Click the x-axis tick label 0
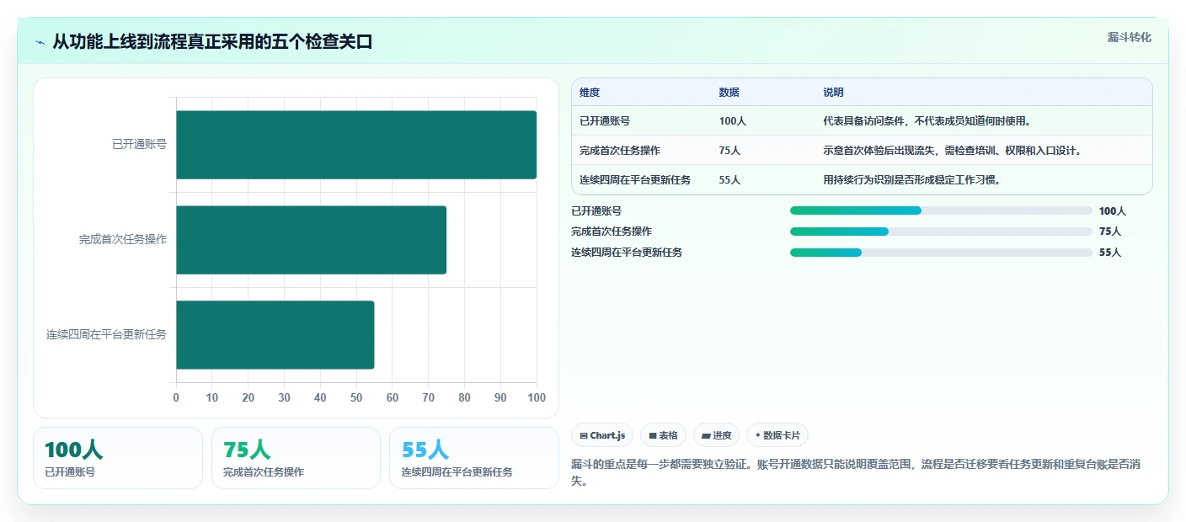This screenshot has width=1186, height=522. click(x=176, y=397)
